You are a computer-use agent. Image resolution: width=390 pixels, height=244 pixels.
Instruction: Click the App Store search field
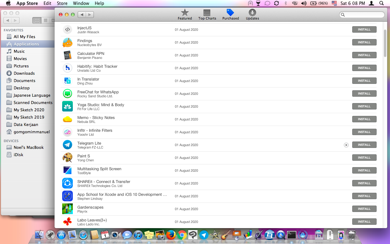coord(362,15)
